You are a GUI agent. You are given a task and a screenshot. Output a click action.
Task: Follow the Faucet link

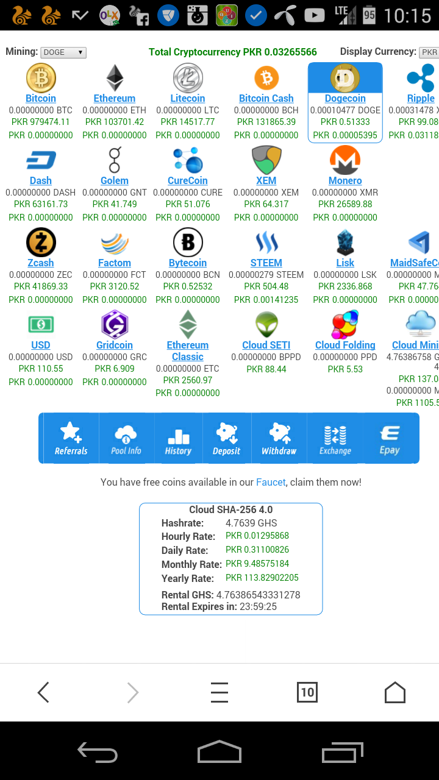click(x=271, y=482)
